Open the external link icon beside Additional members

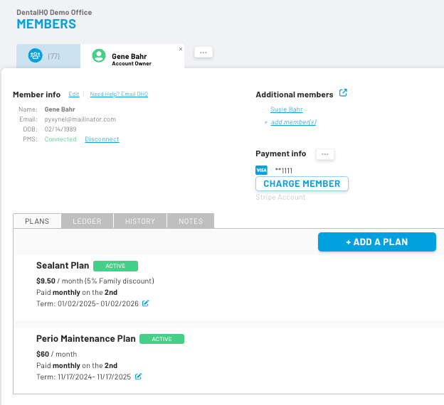click(344, 93)
